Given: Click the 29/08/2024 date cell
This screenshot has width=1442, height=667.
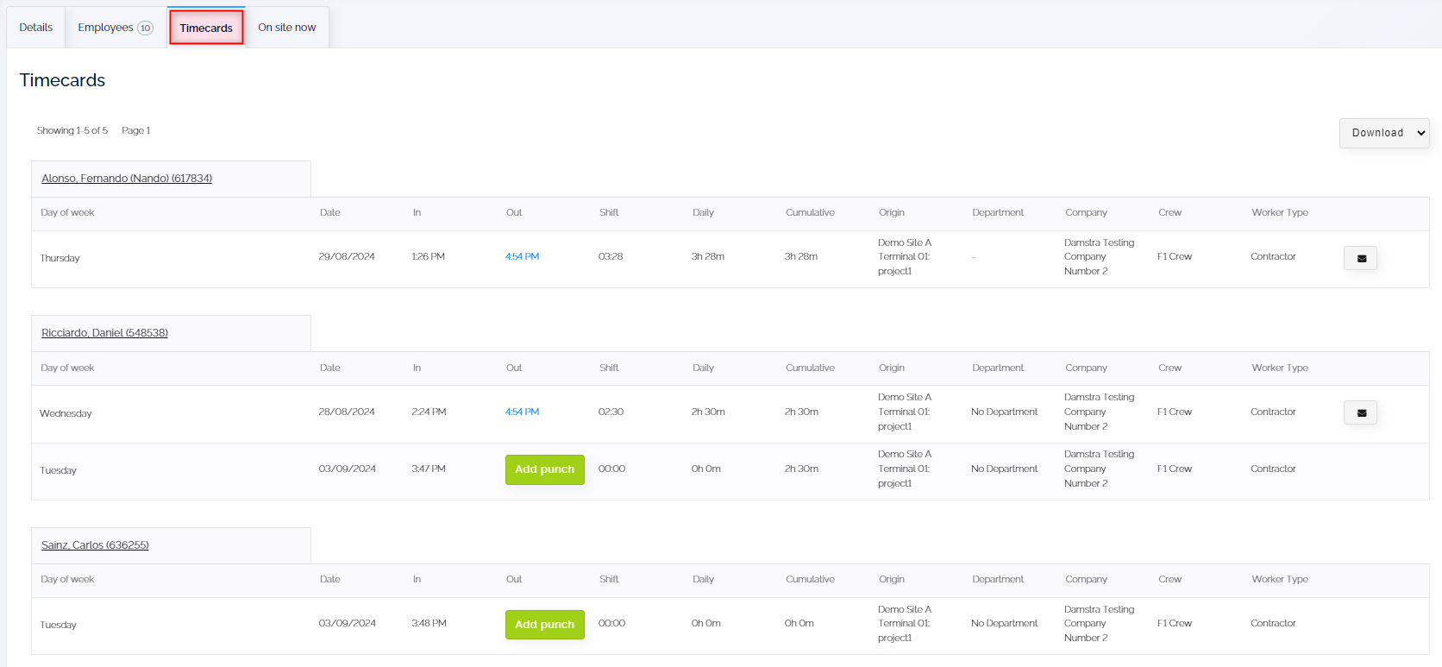Looking at the screenshot, I should click(x=347, y=257).
